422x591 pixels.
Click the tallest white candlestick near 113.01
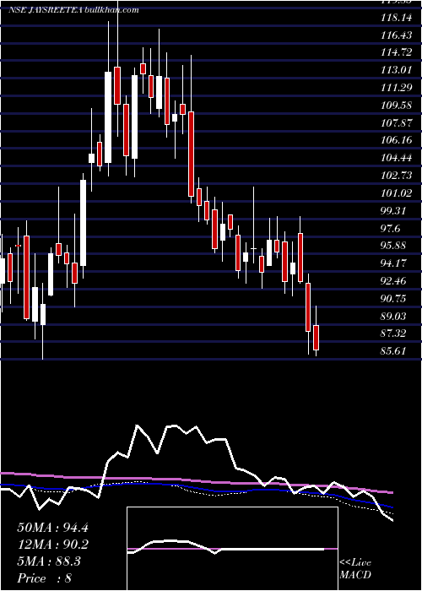click(x=108, y=117)
